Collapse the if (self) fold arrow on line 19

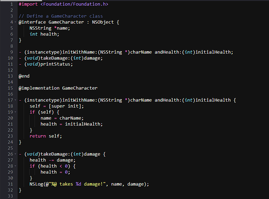coord(15,112)
